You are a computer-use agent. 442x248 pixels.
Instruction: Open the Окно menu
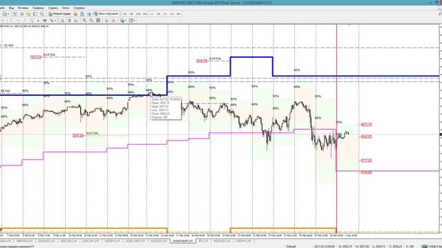pos(66,8)
